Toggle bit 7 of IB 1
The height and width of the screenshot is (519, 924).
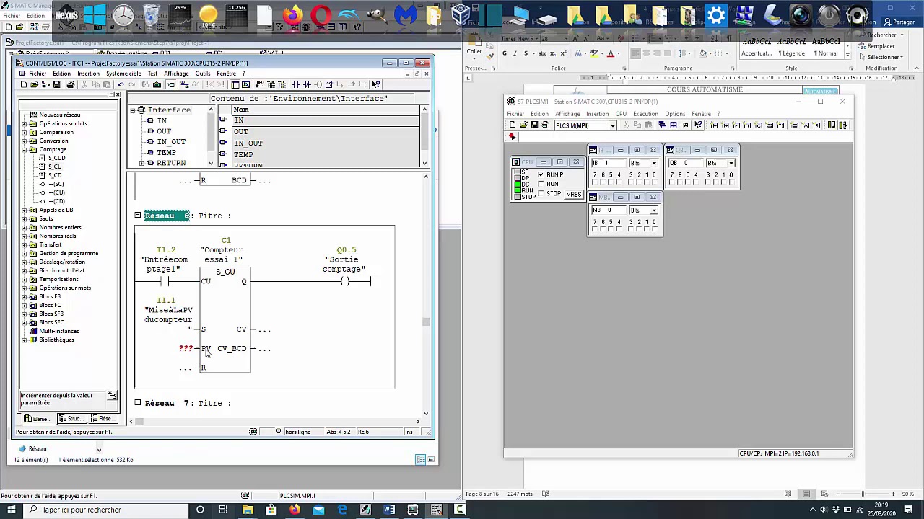pos(595,182)
